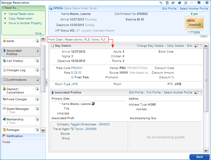Click the green arrow icon beside Membership

37,119
